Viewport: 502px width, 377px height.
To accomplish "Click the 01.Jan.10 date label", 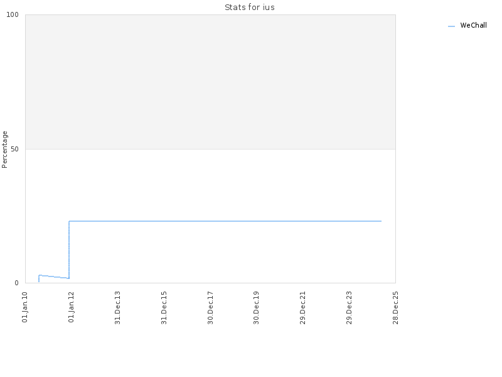I will pyautogui.click(x=25, y=307).
